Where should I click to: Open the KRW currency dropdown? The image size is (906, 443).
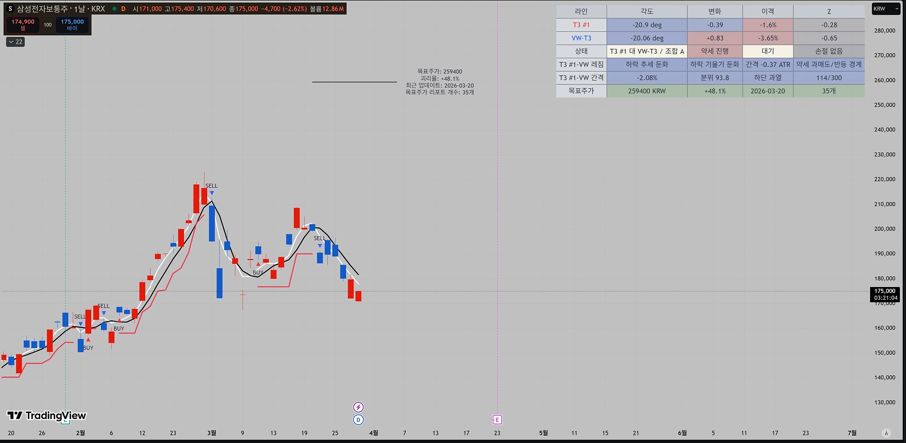(x=886, y=9)
